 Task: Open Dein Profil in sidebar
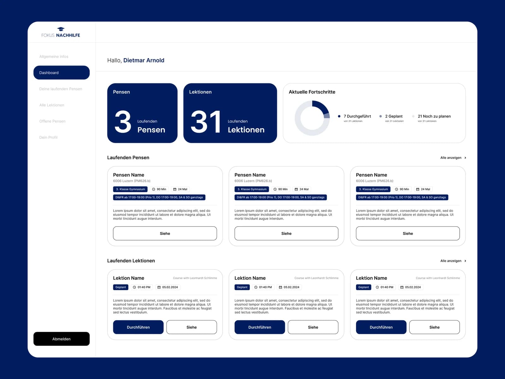[x=48, y=137]
